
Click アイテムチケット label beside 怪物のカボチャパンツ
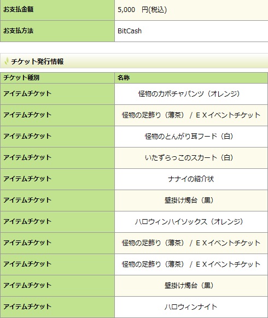(x=27, y=93)
